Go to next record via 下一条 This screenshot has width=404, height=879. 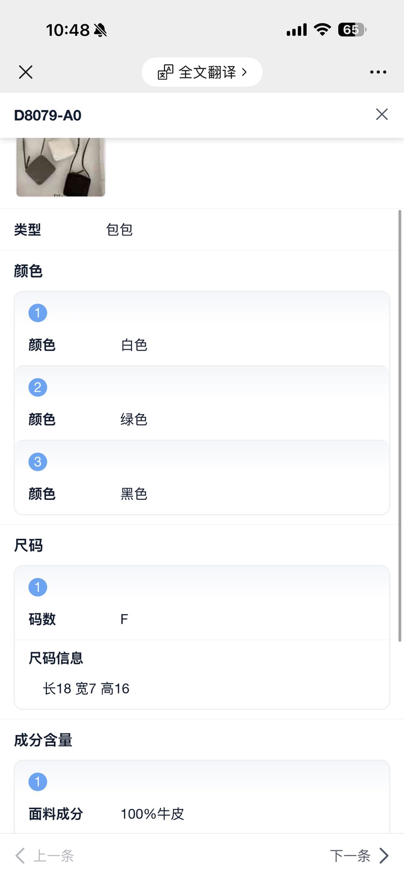(x=350, y=856)
